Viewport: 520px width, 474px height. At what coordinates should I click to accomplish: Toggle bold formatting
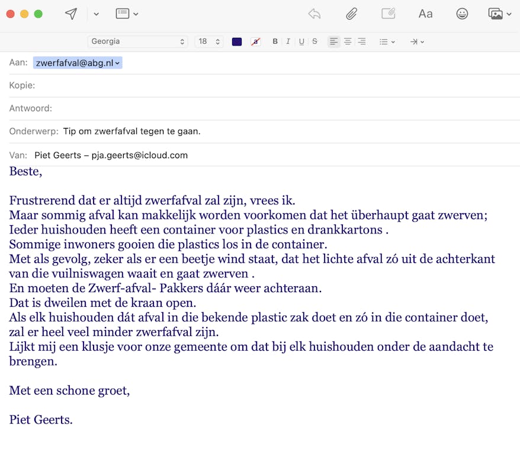tap(275, 41)
